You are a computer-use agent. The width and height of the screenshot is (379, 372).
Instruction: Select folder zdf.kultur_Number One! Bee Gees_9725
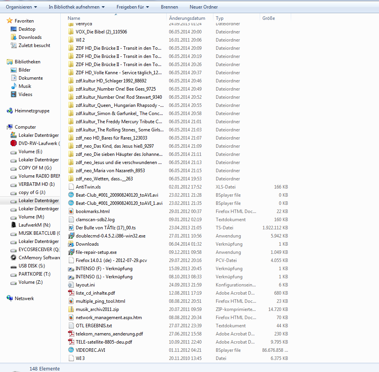pyautogui.click(x=116, y=89)
